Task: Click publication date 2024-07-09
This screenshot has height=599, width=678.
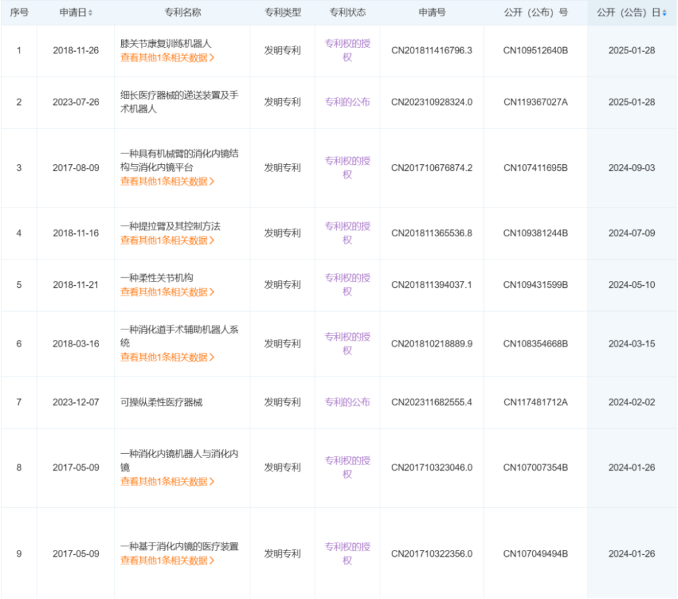Action: tap(632, 233)
